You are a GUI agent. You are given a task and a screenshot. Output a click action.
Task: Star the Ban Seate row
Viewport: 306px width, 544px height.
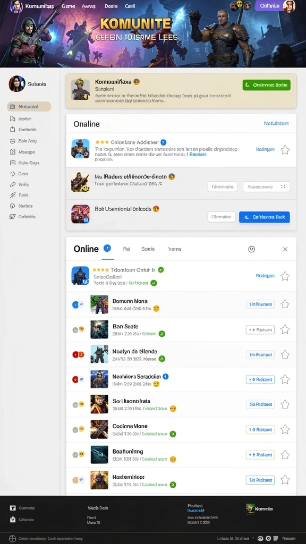pos(285,329)
